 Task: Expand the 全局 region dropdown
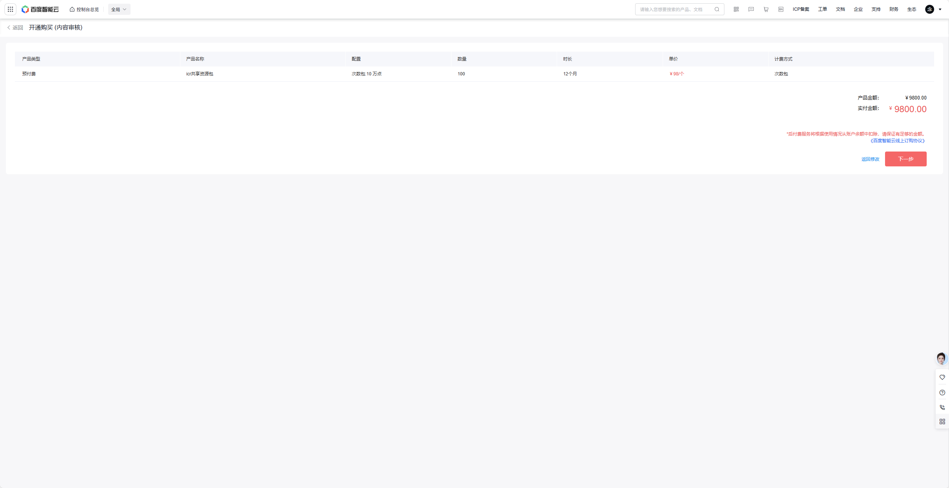119,9
